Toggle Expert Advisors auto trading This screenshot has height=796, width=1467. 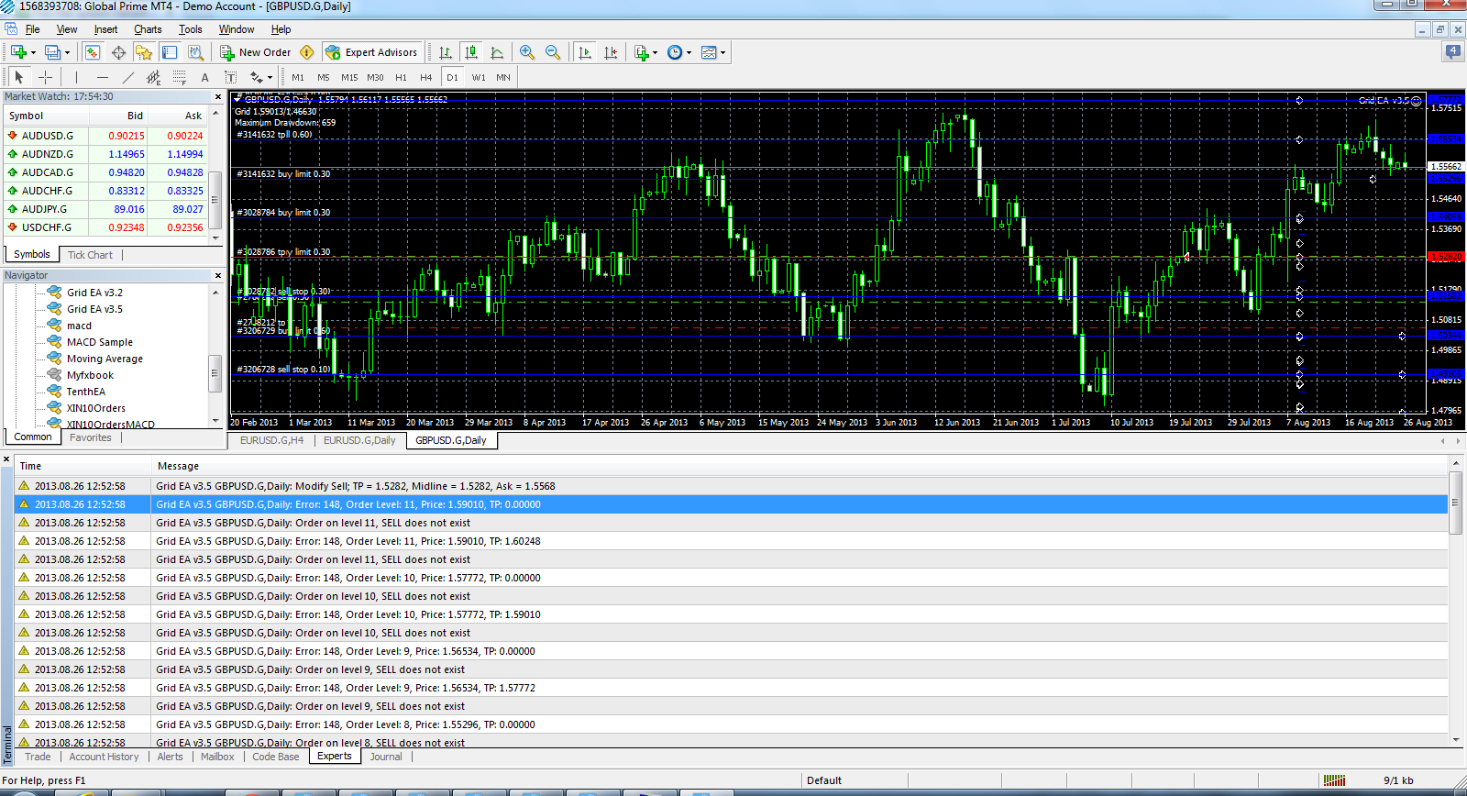tap(372, 52)
